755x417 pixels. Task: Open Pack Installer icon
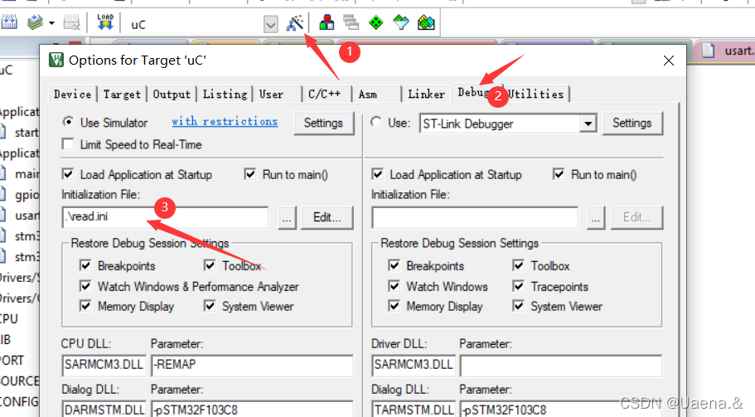click(426, 22)
